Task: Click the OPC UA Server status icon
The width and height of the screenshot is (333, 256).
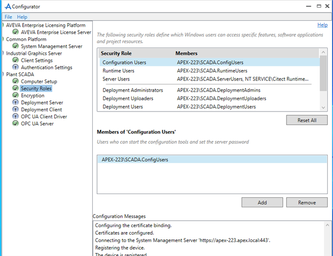Action: [15, 123]
